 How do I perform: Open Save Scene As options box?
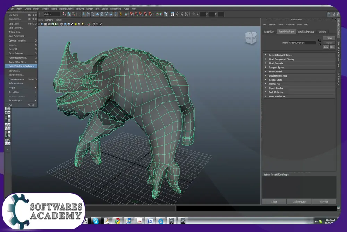36,28
